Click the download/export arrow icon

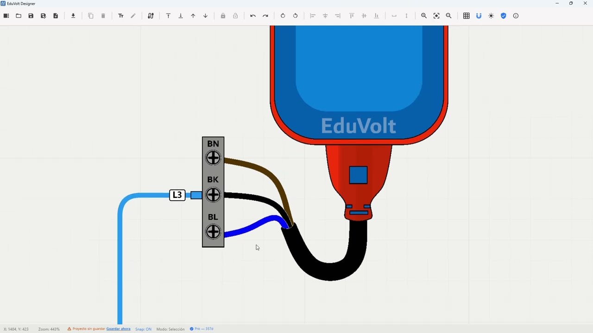click(x=73, y=16)
